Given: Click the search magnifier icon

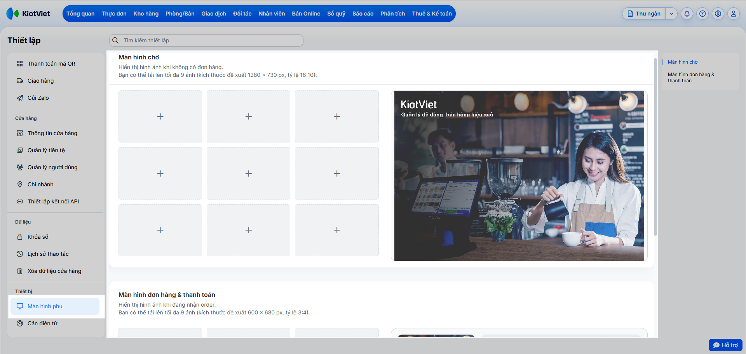Looking at the screenshot, I should [115, 40].
